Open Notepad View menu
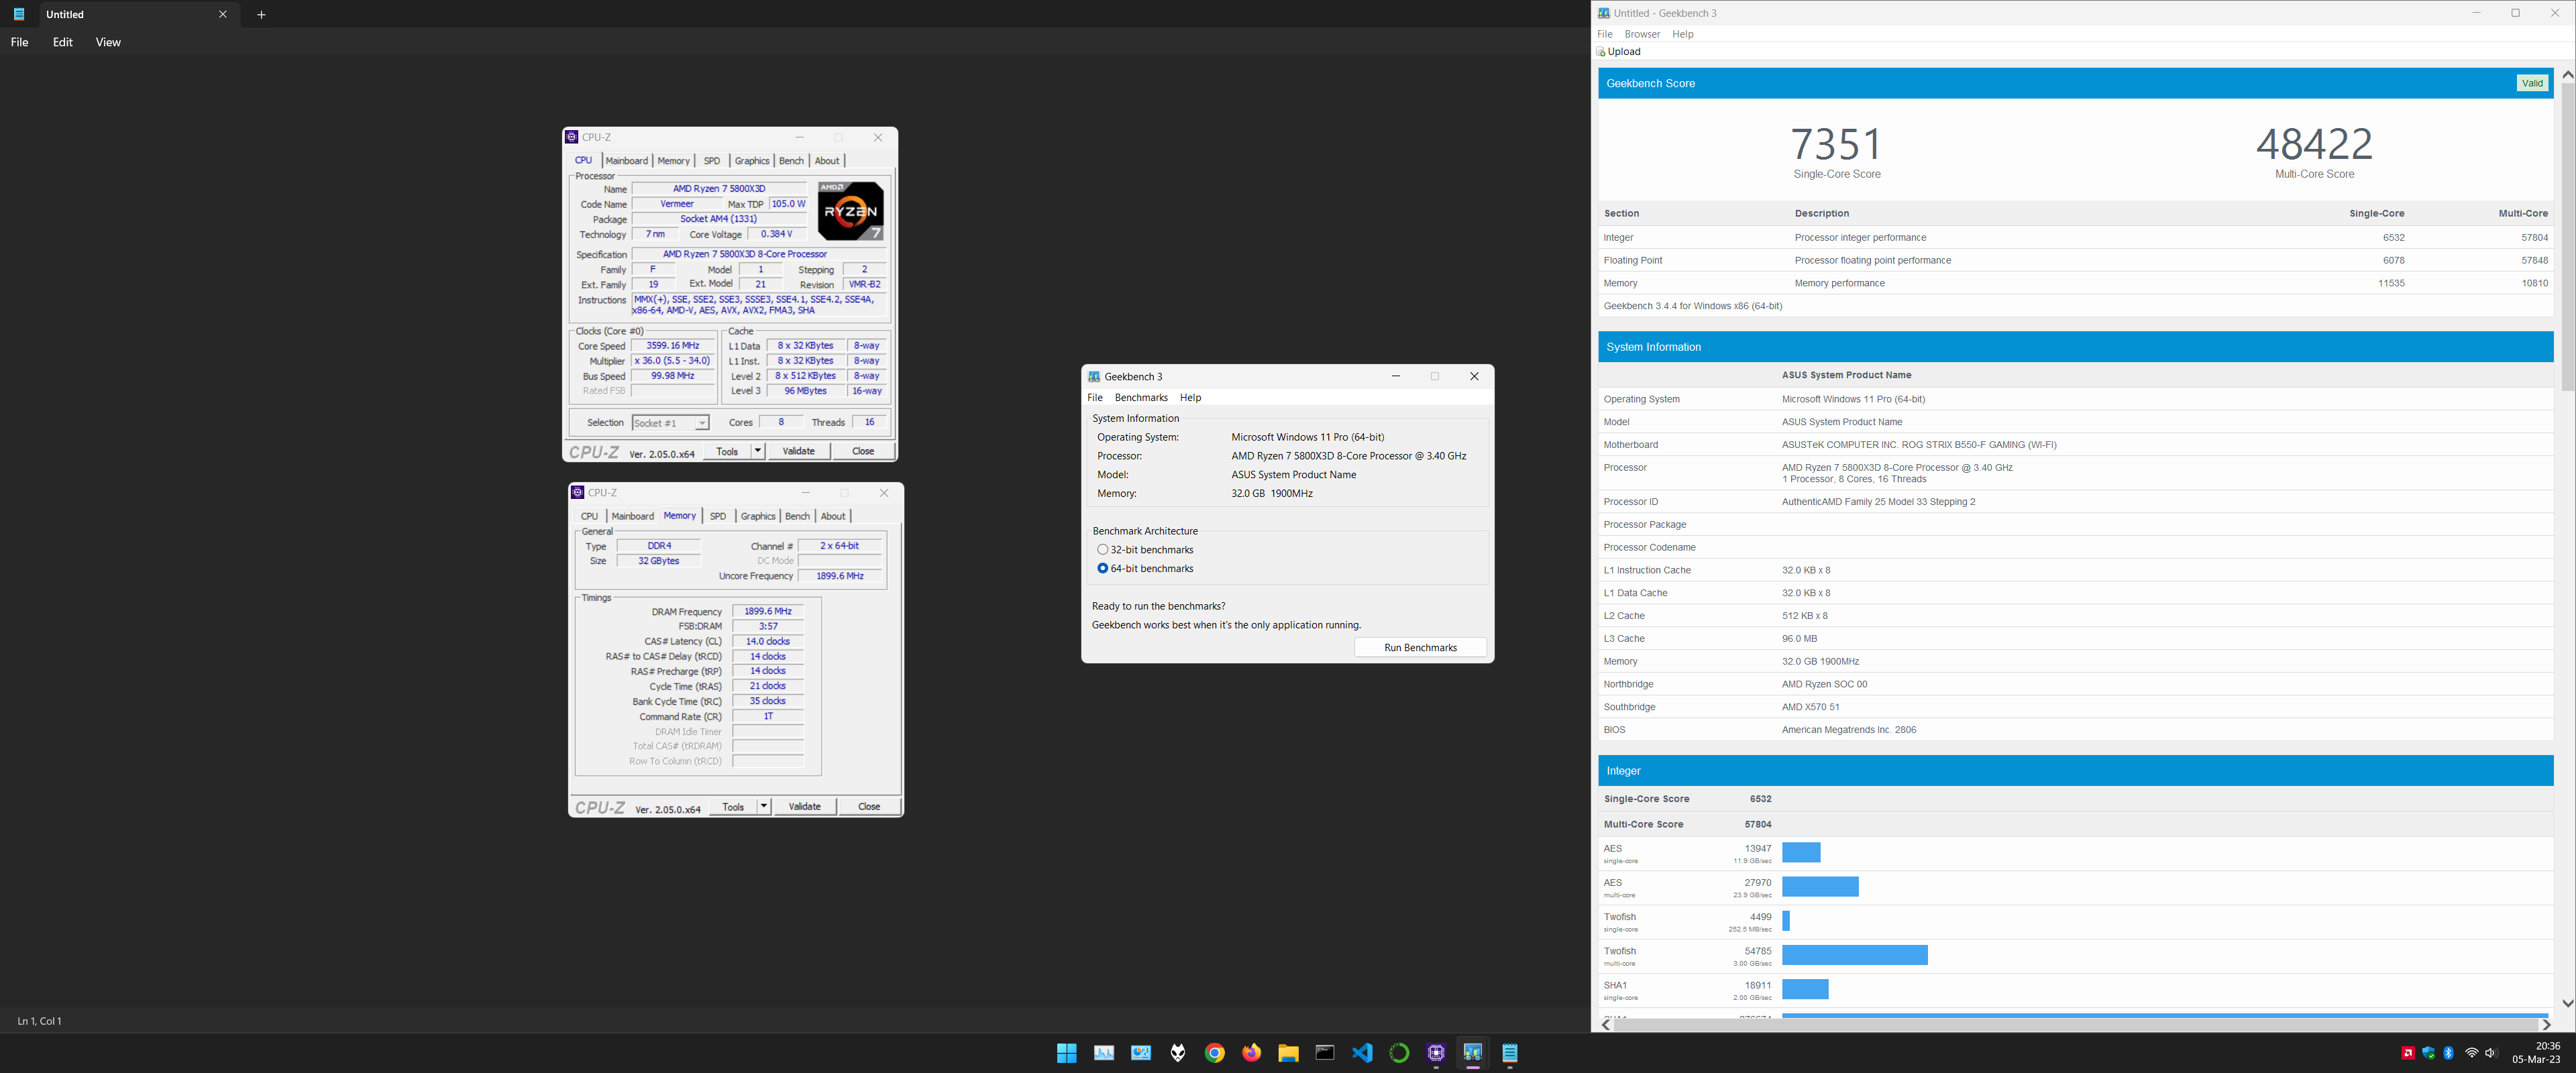Viewport: 2576px width, 1073px height. coord(108,42)
